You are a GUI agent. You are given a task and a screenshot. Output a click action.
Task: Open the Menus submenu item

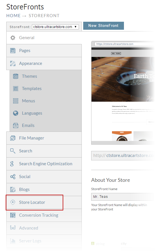[x=46, y=101]
